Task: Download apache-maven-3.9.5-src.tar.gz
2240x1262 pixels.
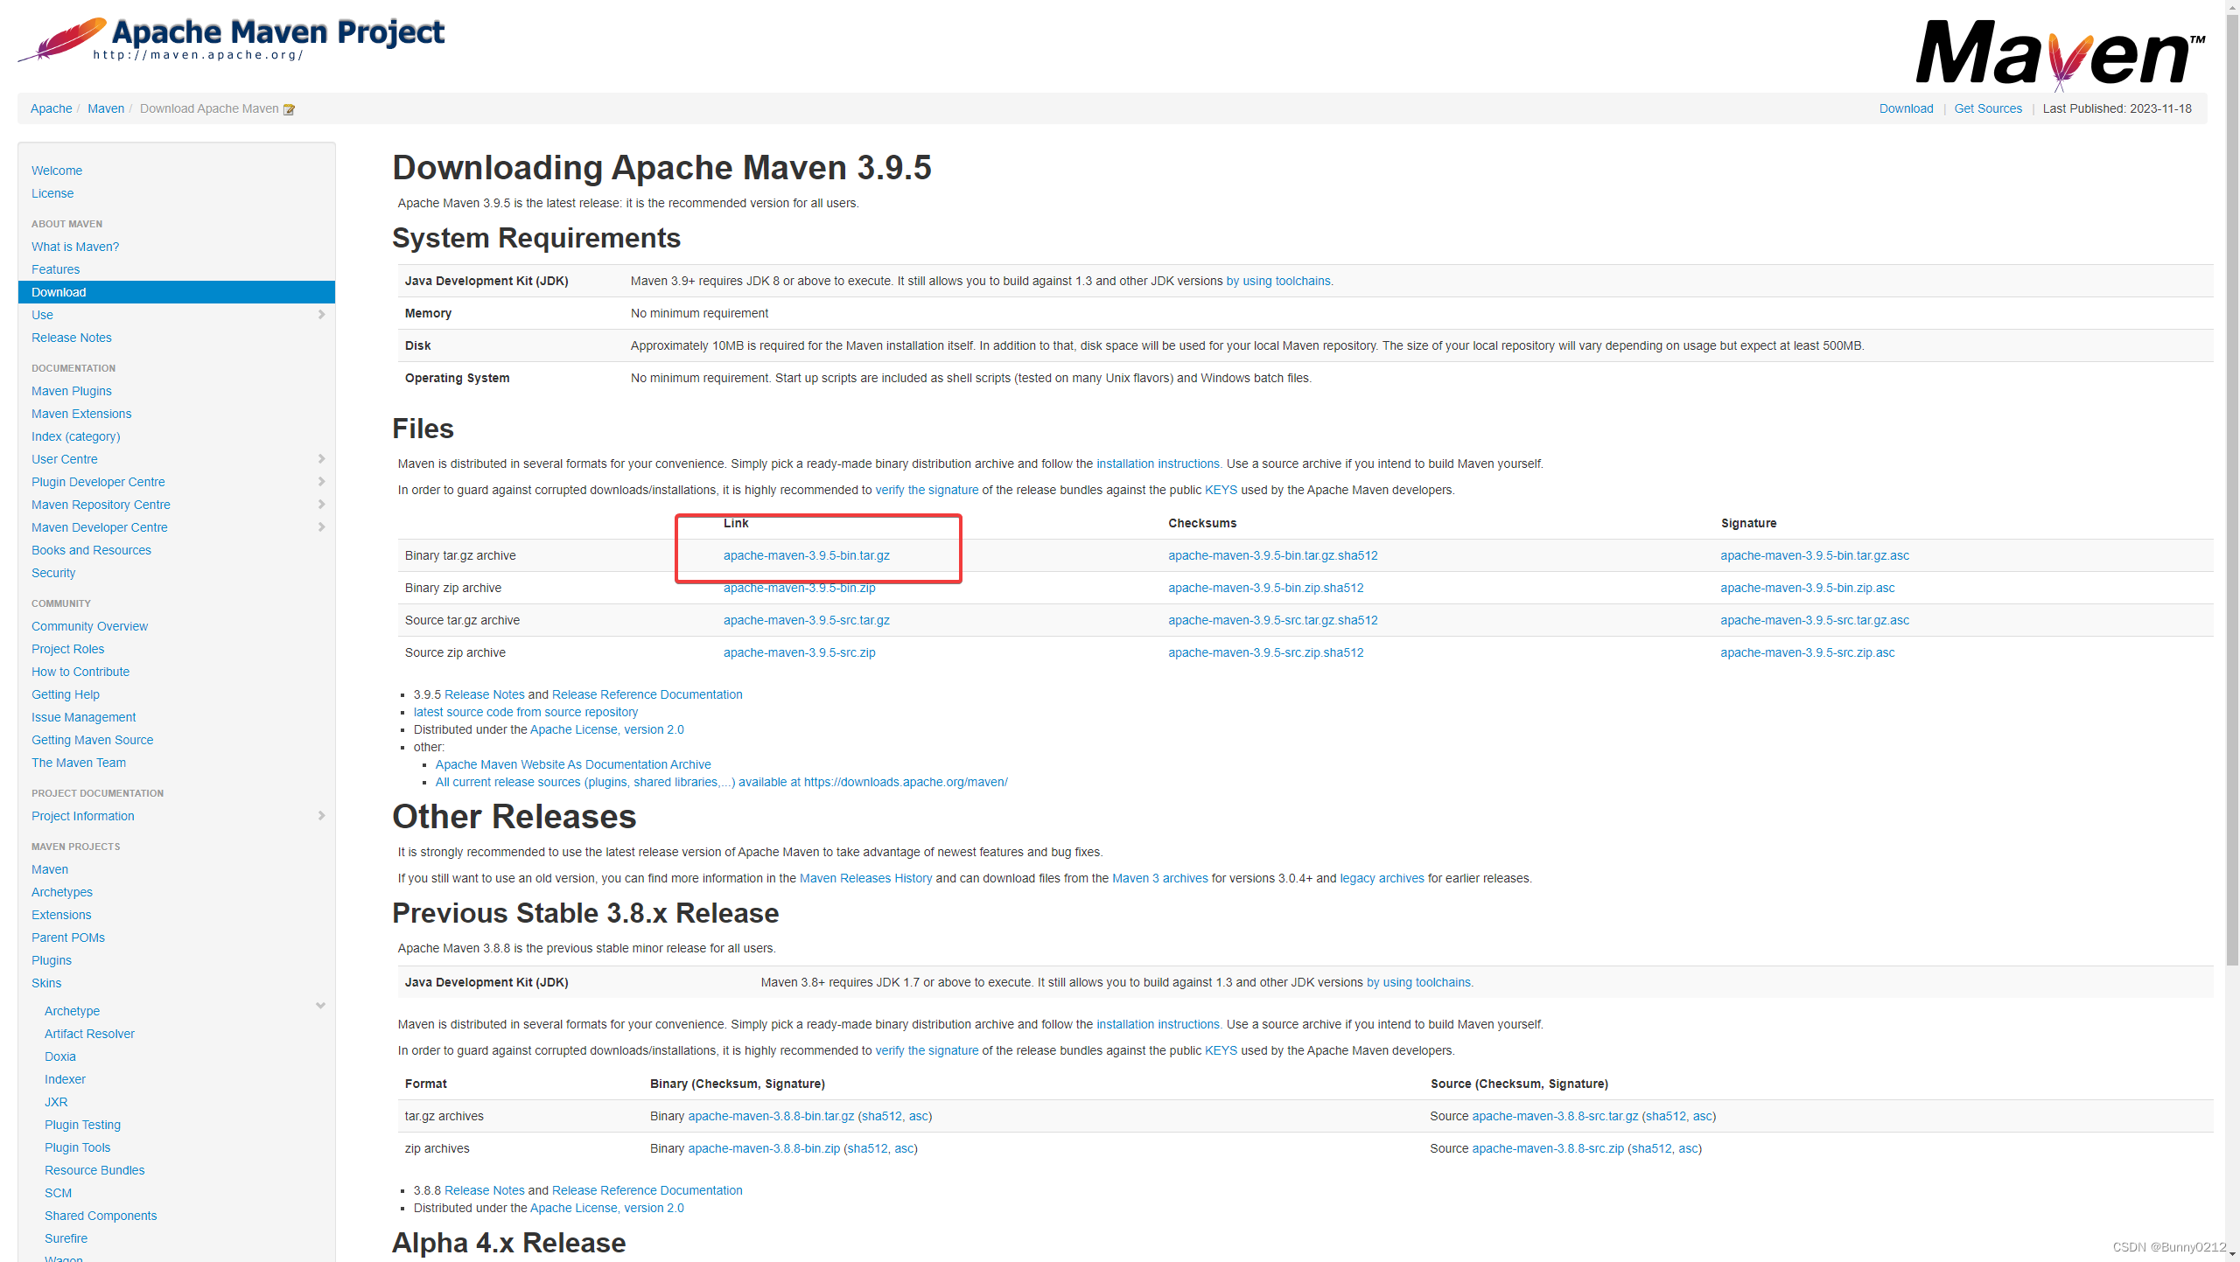Action: (806, 620)
